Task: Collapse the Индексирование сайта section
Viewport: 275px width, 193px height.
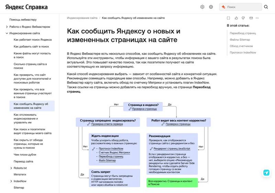Action: click(7, 33)
